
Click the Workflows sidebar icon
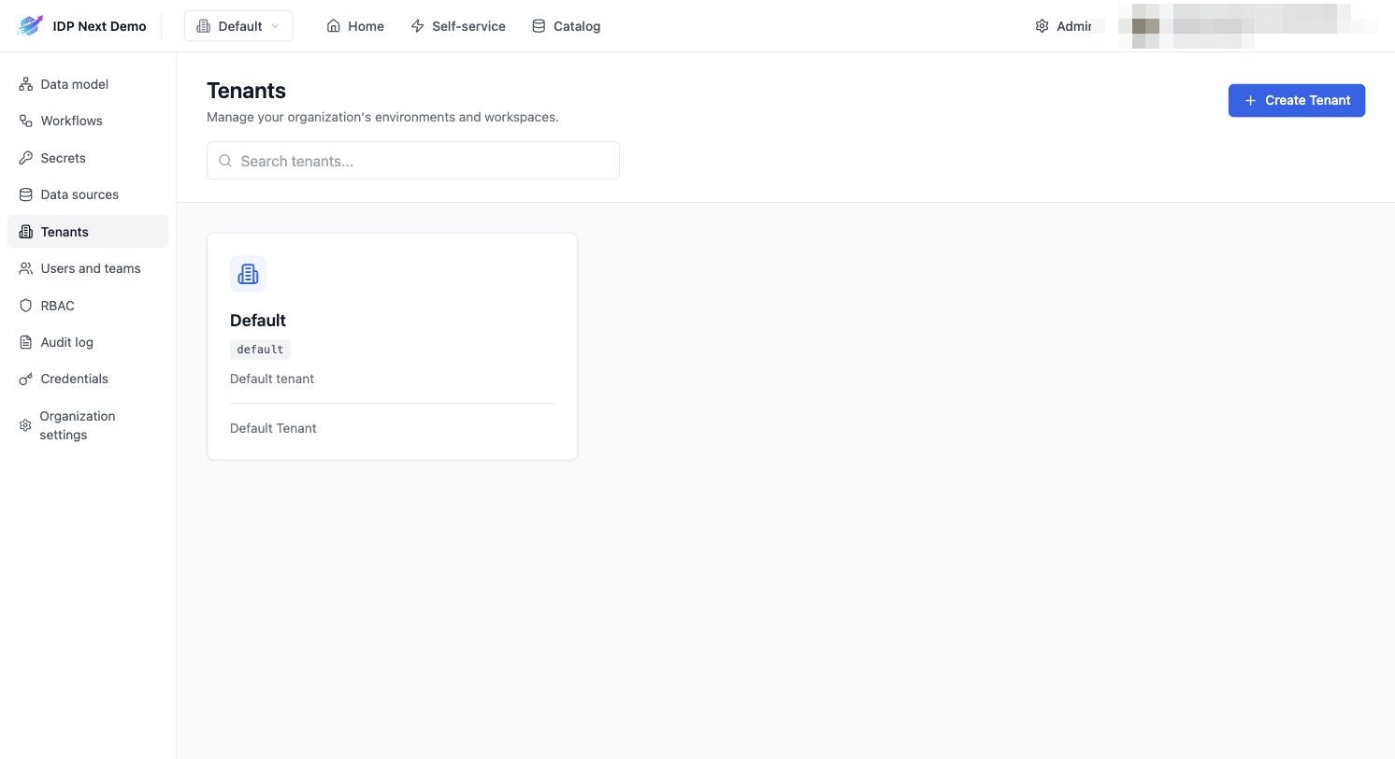25,121
